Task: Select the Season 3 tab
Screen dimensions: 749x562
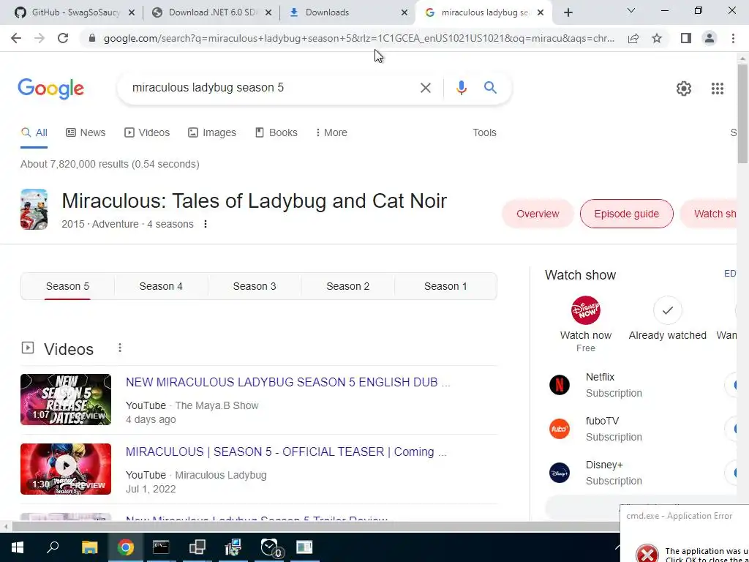Action: (255, 286)
